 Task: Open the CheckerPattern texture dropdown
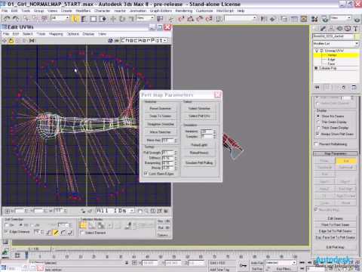[x=144, y=40]
